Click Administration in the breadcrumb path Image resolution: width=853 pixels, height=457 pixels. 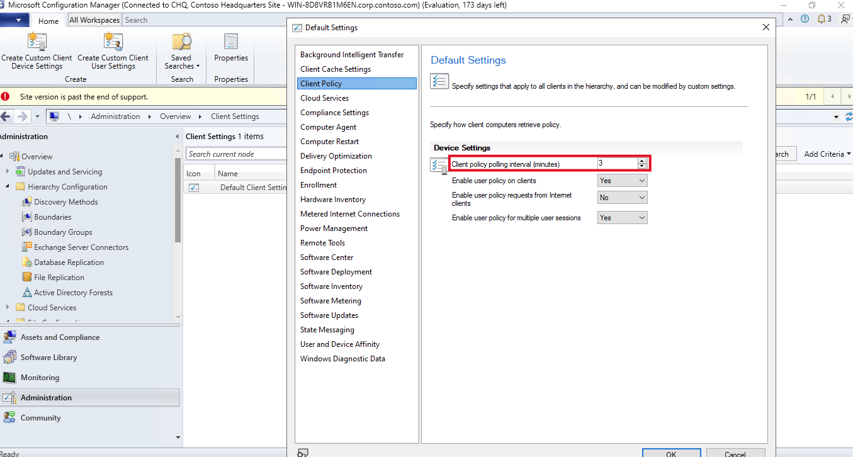coord(115,116)
